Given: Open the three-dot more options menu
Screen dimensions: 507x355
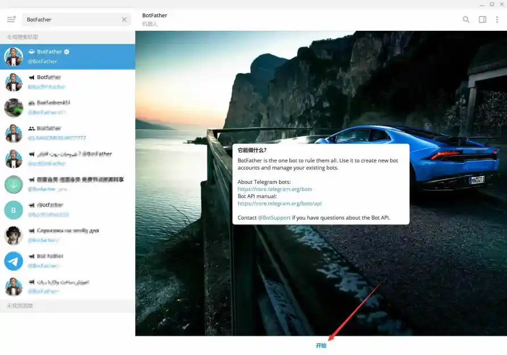Looking at the screenshot, I should [x=497, y=19].
